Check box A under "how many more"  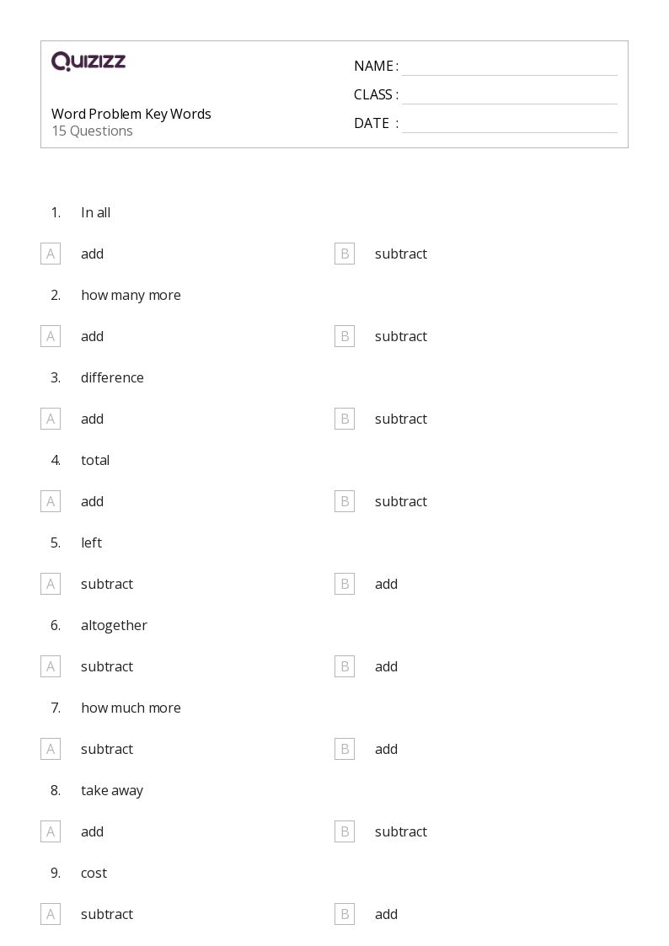(51, 336)
